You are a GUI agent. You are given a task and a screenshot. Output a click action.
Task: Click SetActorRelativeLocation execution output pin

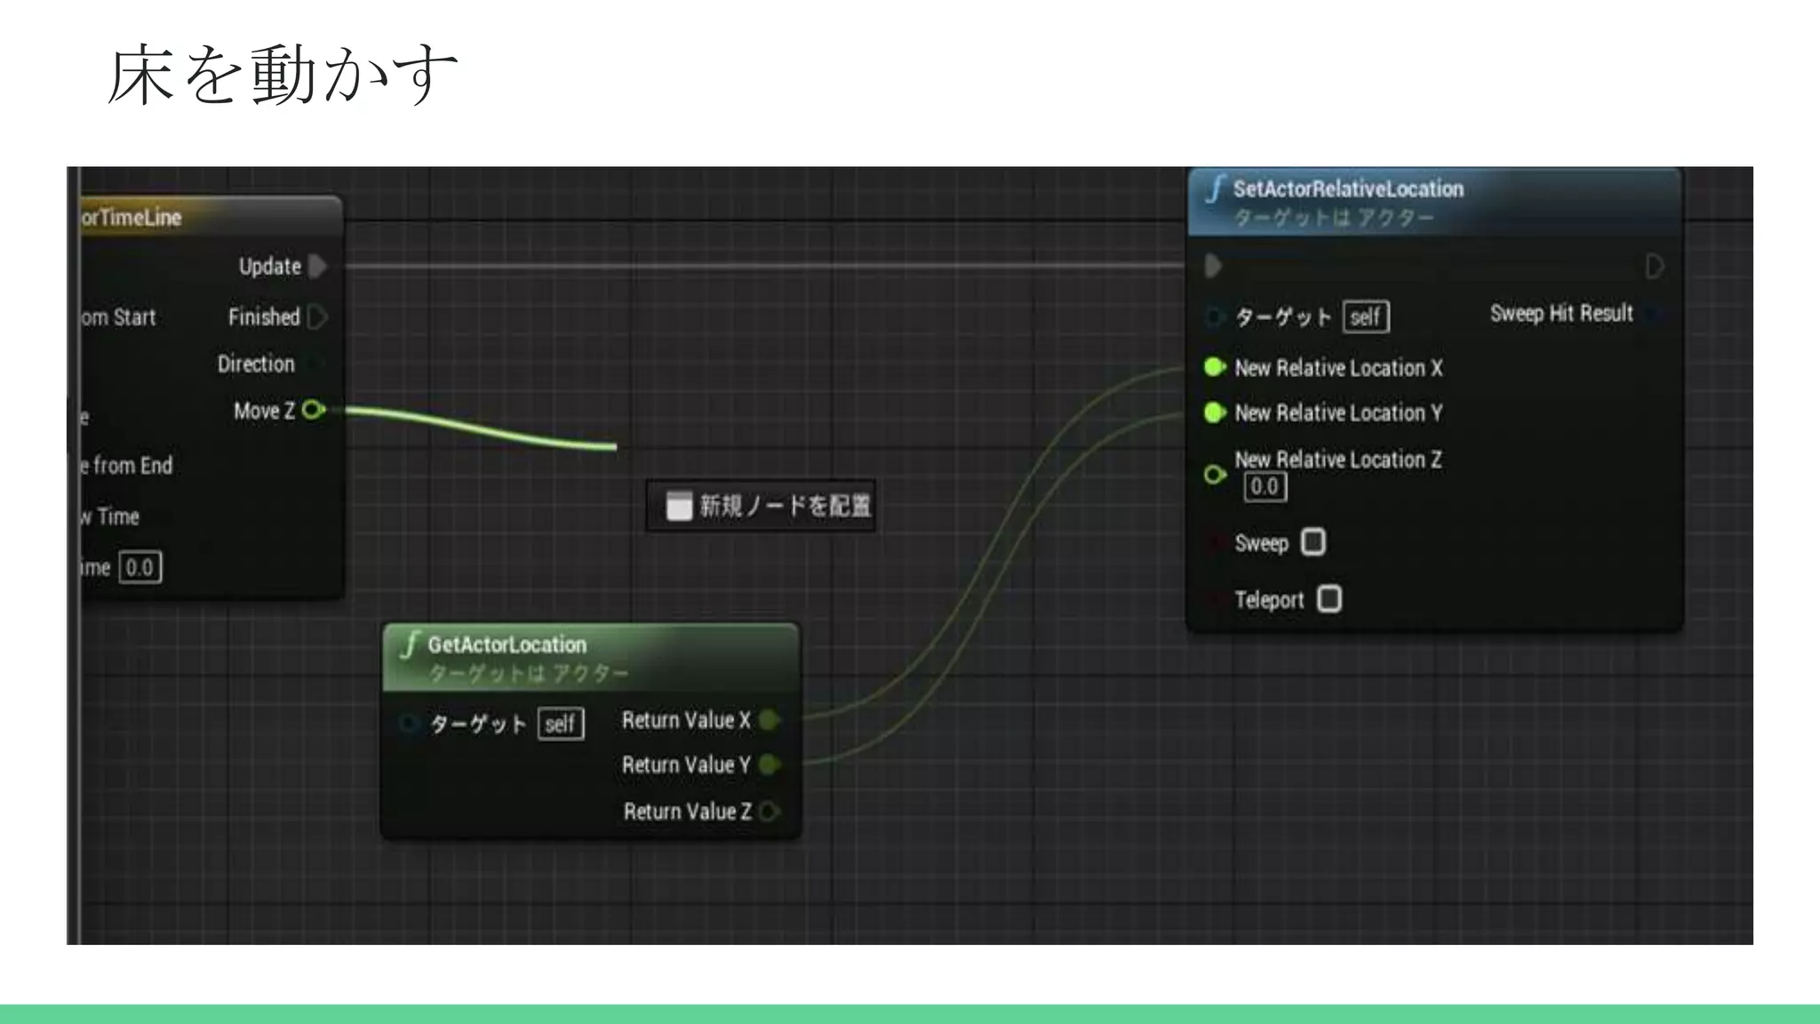coord(1654,266)
